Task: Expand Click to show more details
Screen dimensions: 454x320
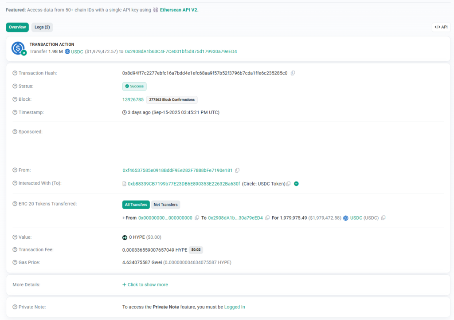Action: click(145, 285)
